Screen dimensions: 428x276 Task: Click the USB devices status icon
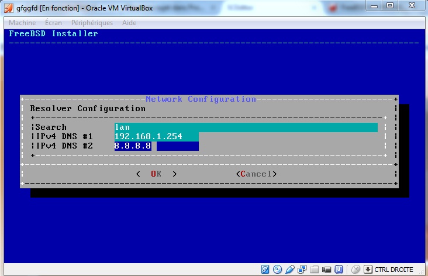point(289,270)
